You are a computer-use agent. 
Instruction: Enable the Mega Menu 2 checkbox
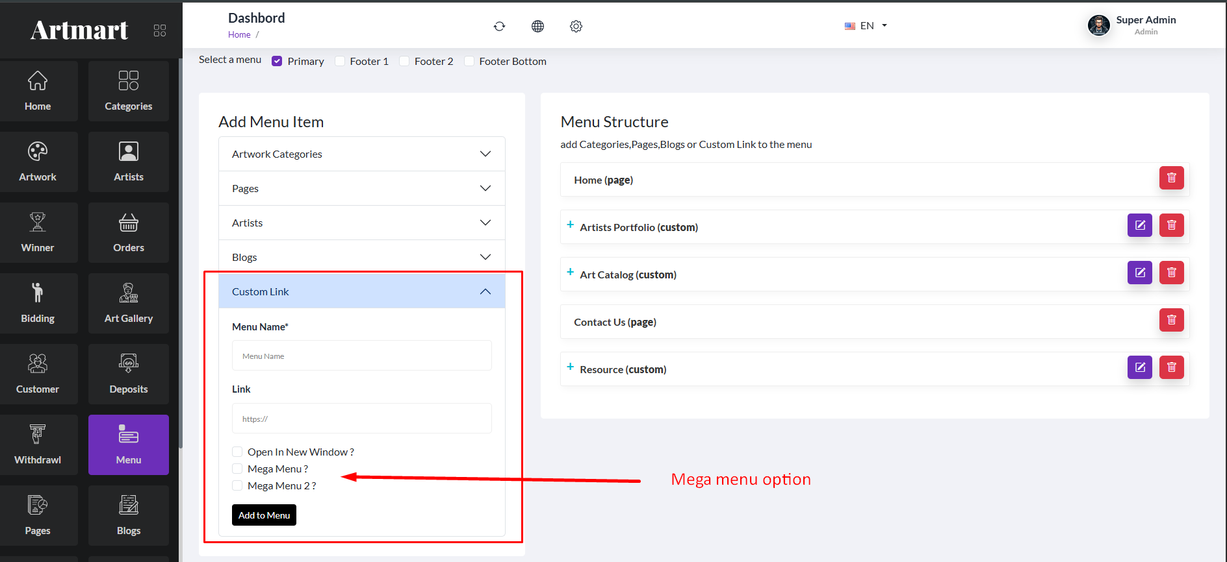[x=237, y=485]
